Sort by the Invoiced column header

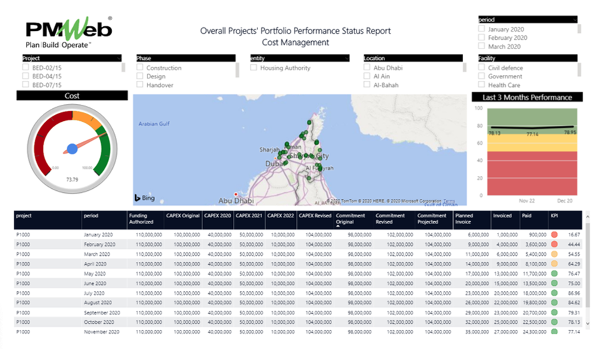tap(502, 215)
